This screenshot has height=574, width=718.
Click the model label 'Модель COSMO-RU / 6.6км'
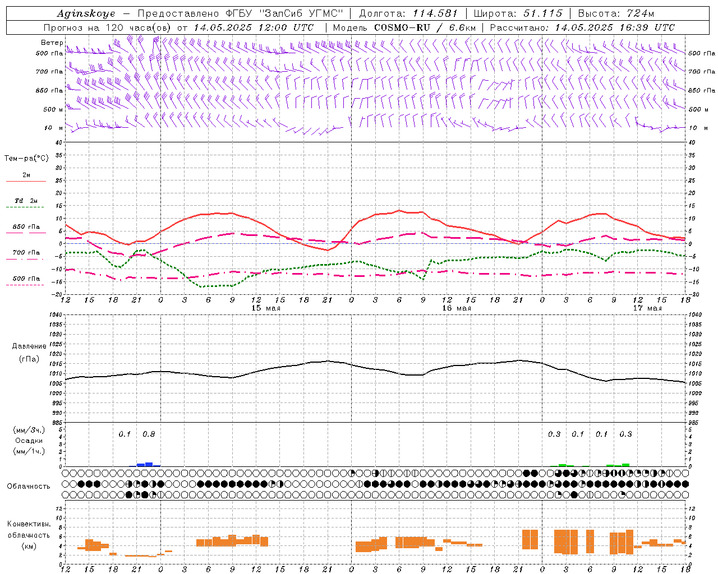coord(404,27)
